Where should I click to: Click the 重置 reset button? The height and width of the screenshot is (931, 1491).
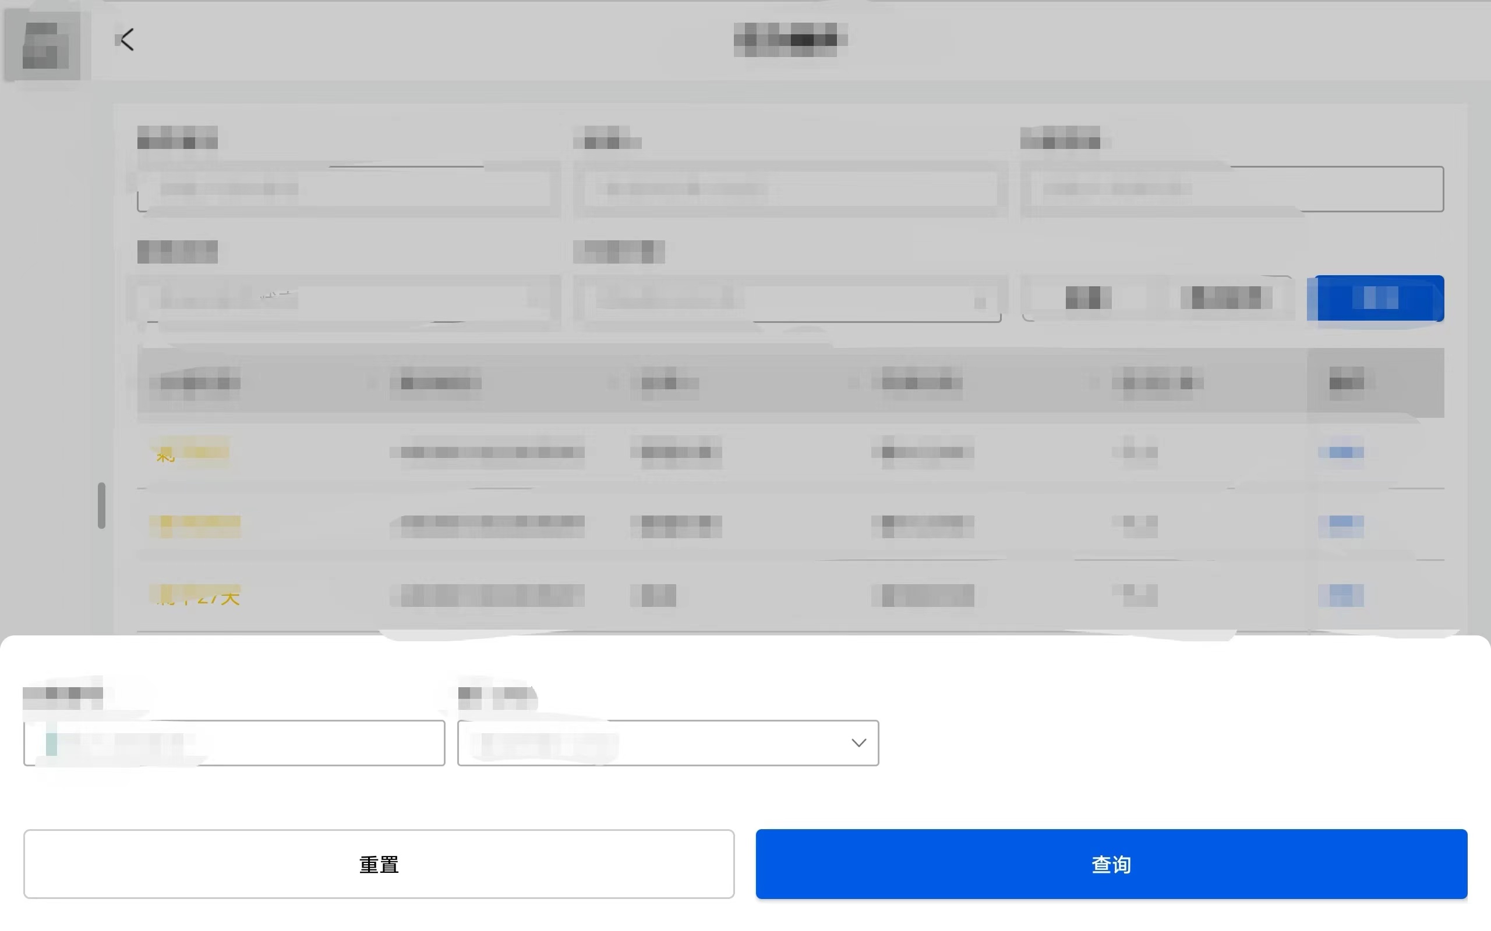(x=379, y=864)
